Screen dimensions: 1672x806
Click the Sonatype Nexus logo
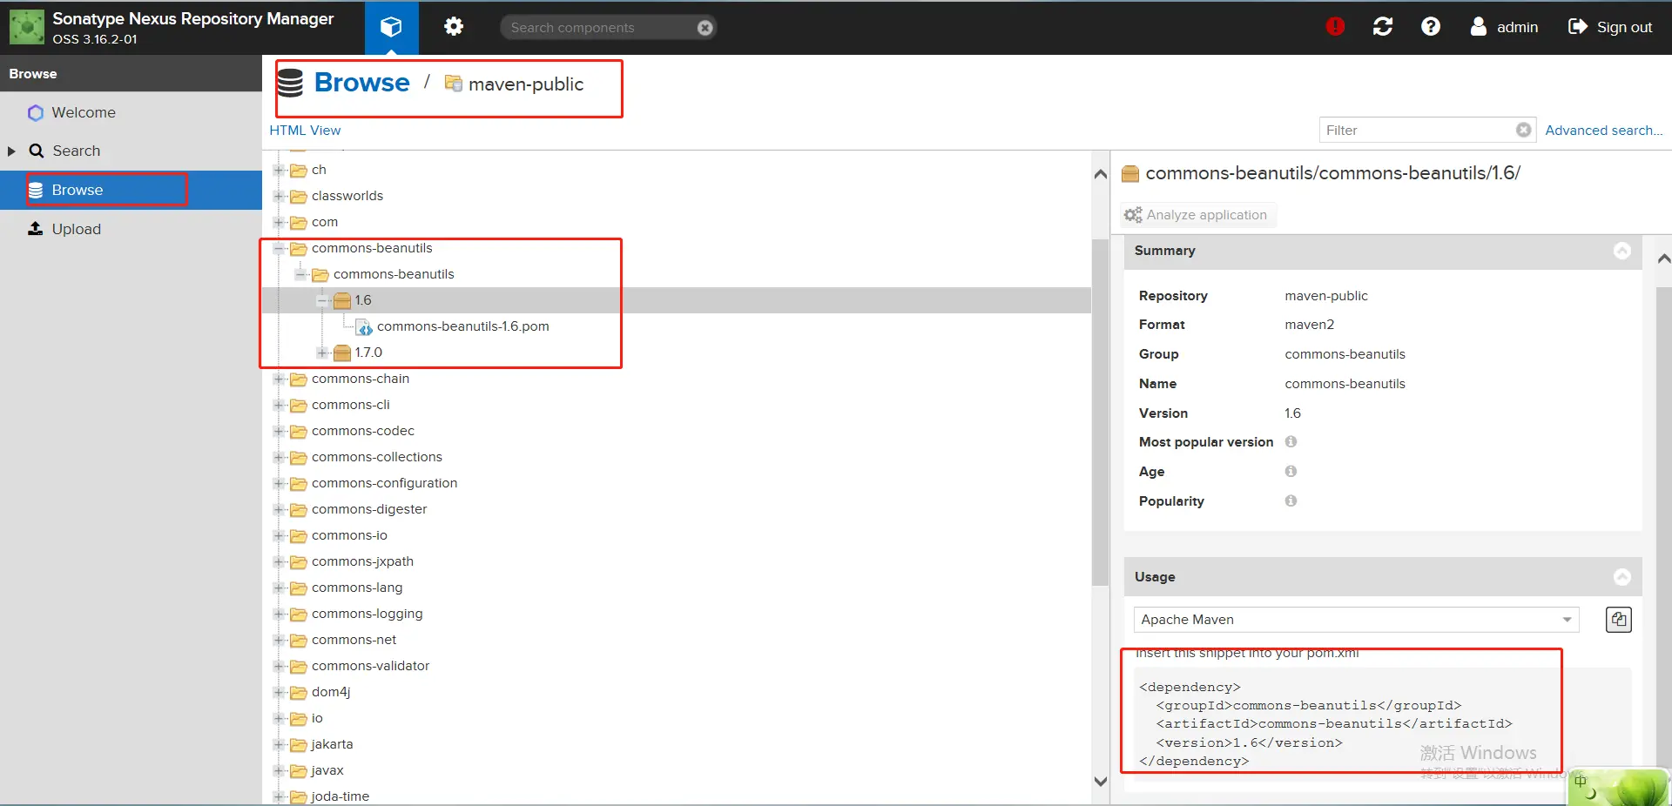click(27, 27)
